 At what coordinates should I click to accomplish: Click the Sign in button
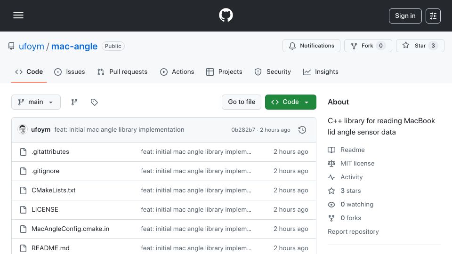click(x=405, y=16)
